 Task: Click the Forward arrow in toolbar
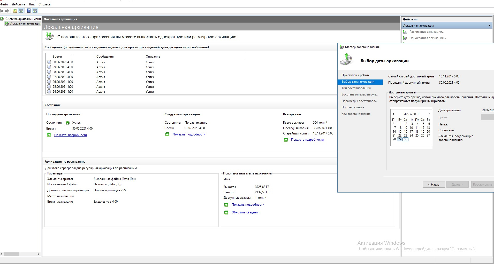[x=7, y=11]
